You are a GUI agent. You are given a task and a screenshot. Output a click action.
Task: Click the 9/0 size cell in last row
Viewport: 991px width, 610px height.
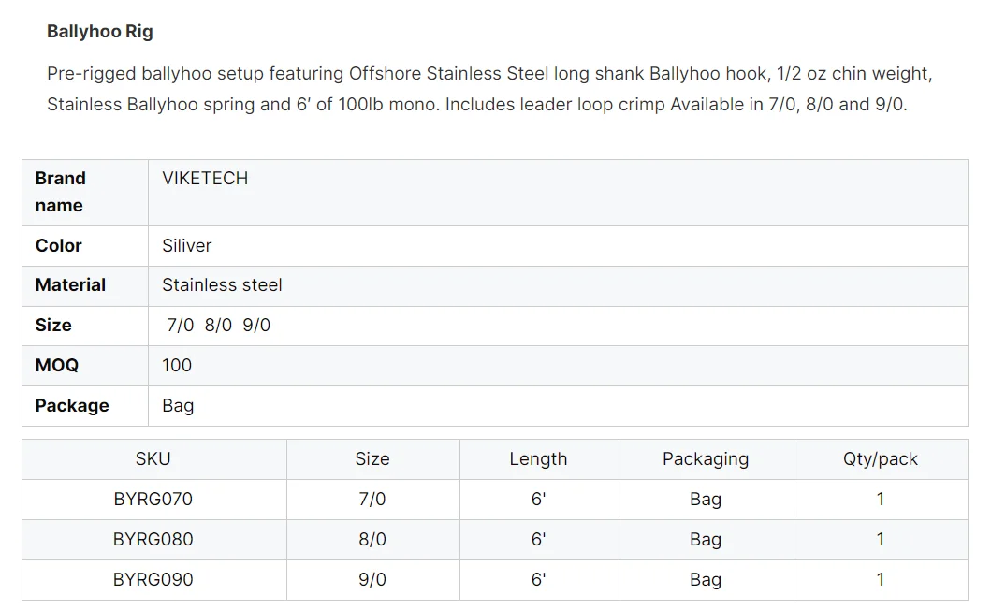(x=372, y=580)
